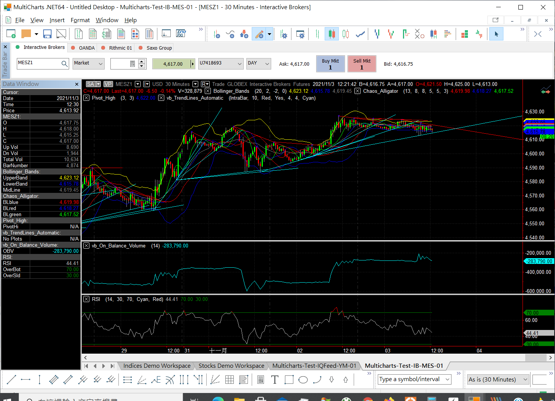Viewport: 555px width, 401px height.
Task: Open Format Window gear icon
Action: pyautogui.click(x=301, y=34)
